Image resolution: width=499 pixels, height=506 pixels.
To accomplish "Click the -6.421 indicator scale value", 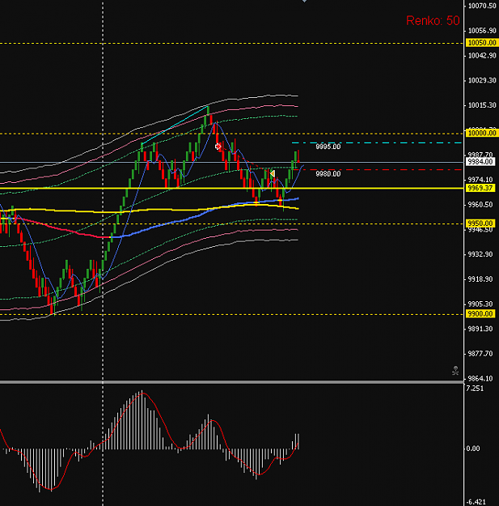I will click(475, 502).
